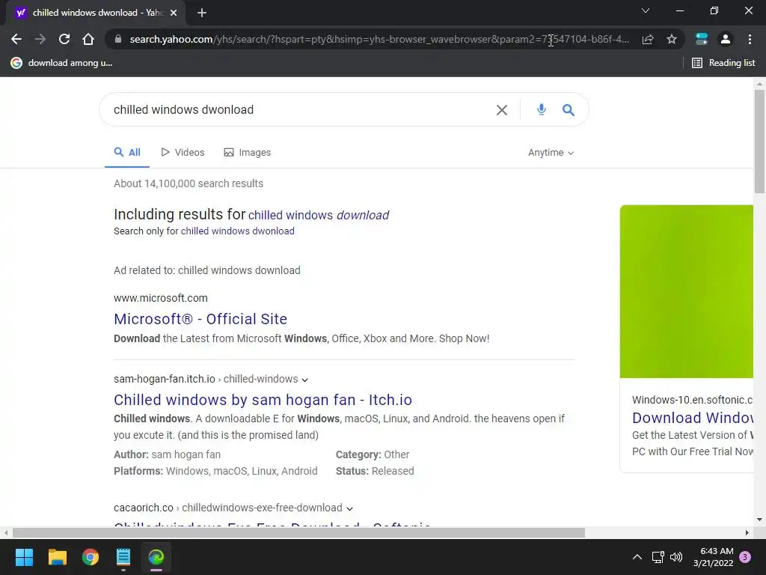Select the All results tab

click(x=127, y=153)
